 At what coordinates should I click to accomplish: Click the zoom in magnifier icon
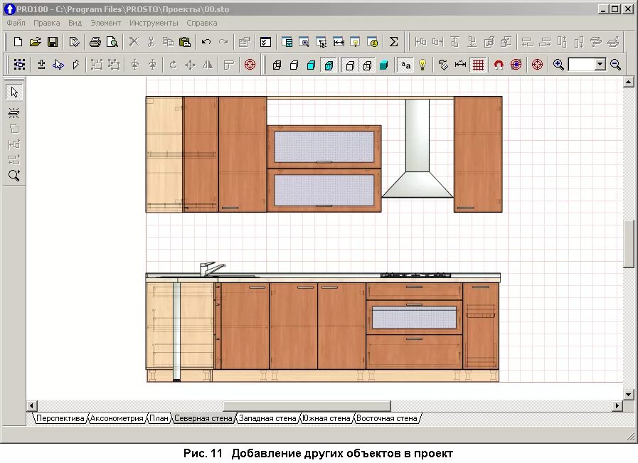558,65
